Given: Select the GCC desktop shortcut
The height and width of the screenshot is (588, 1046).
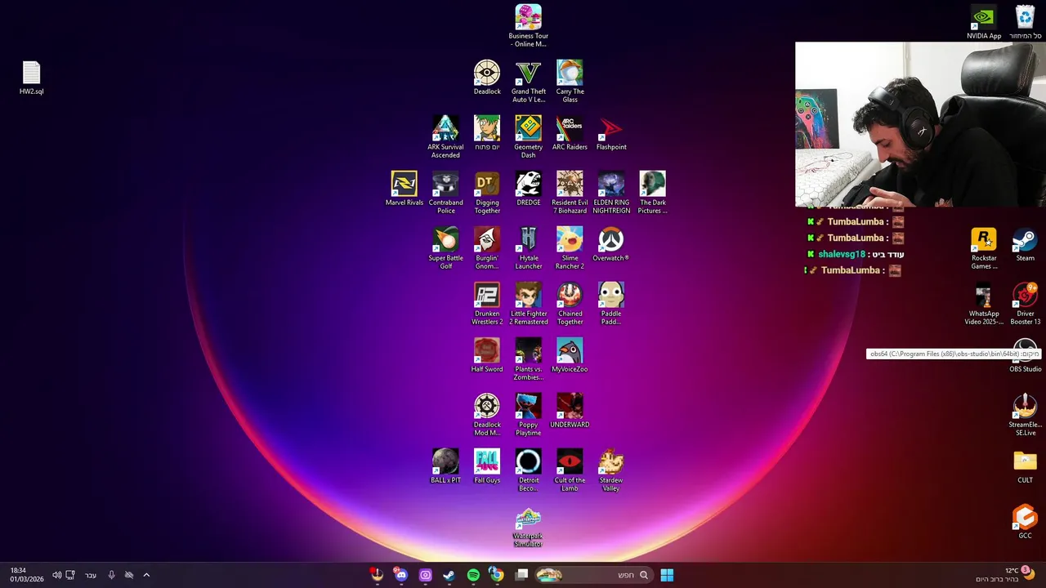Looking at the screenshot, I should pyautogui.click(x=1025, y=522).
